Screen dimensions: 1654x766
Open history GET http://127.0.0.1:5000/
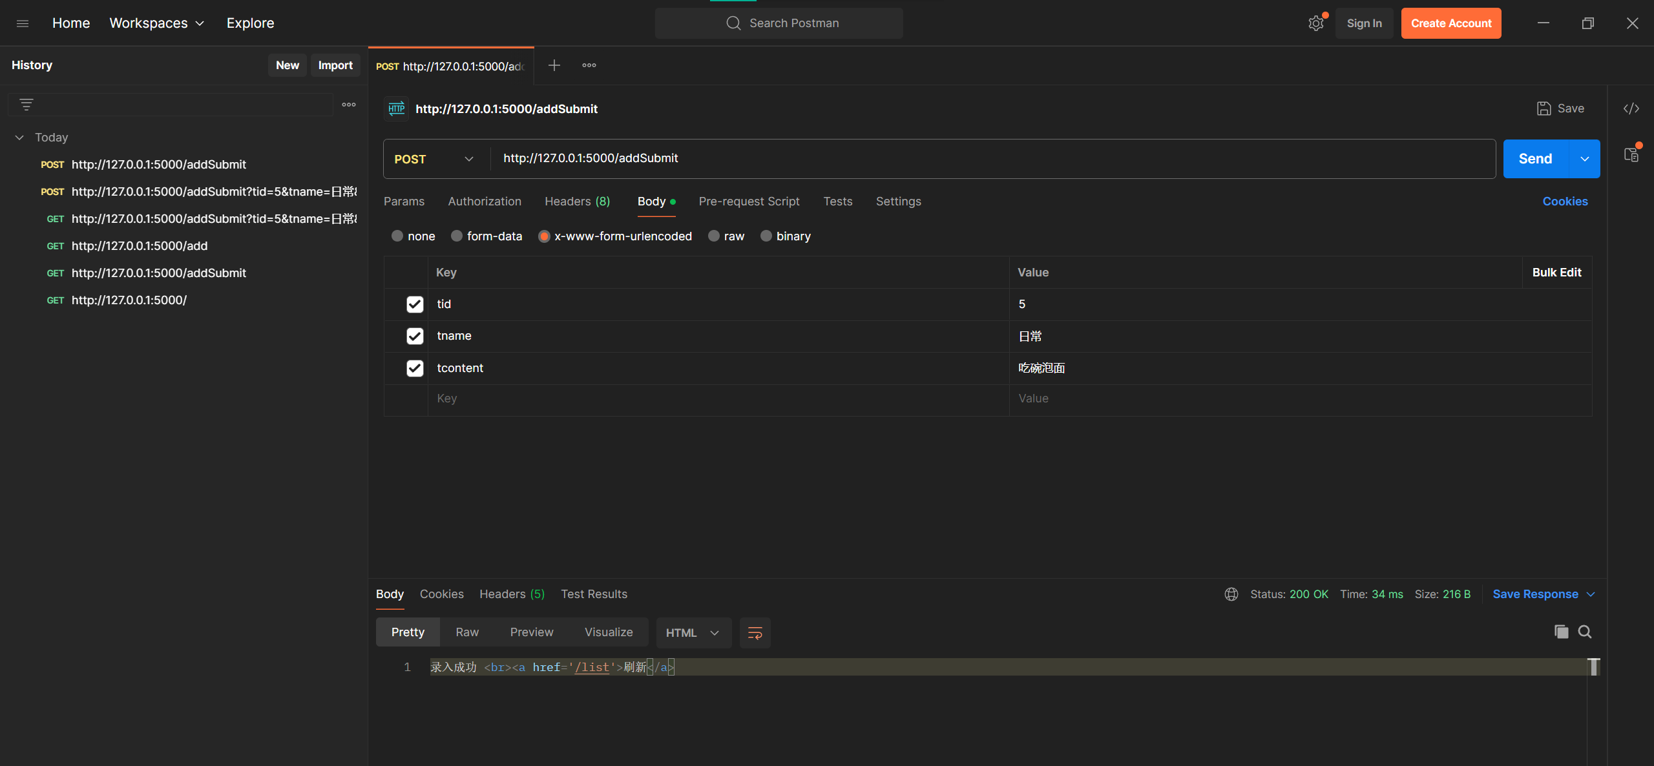click(x=129, y=300)
